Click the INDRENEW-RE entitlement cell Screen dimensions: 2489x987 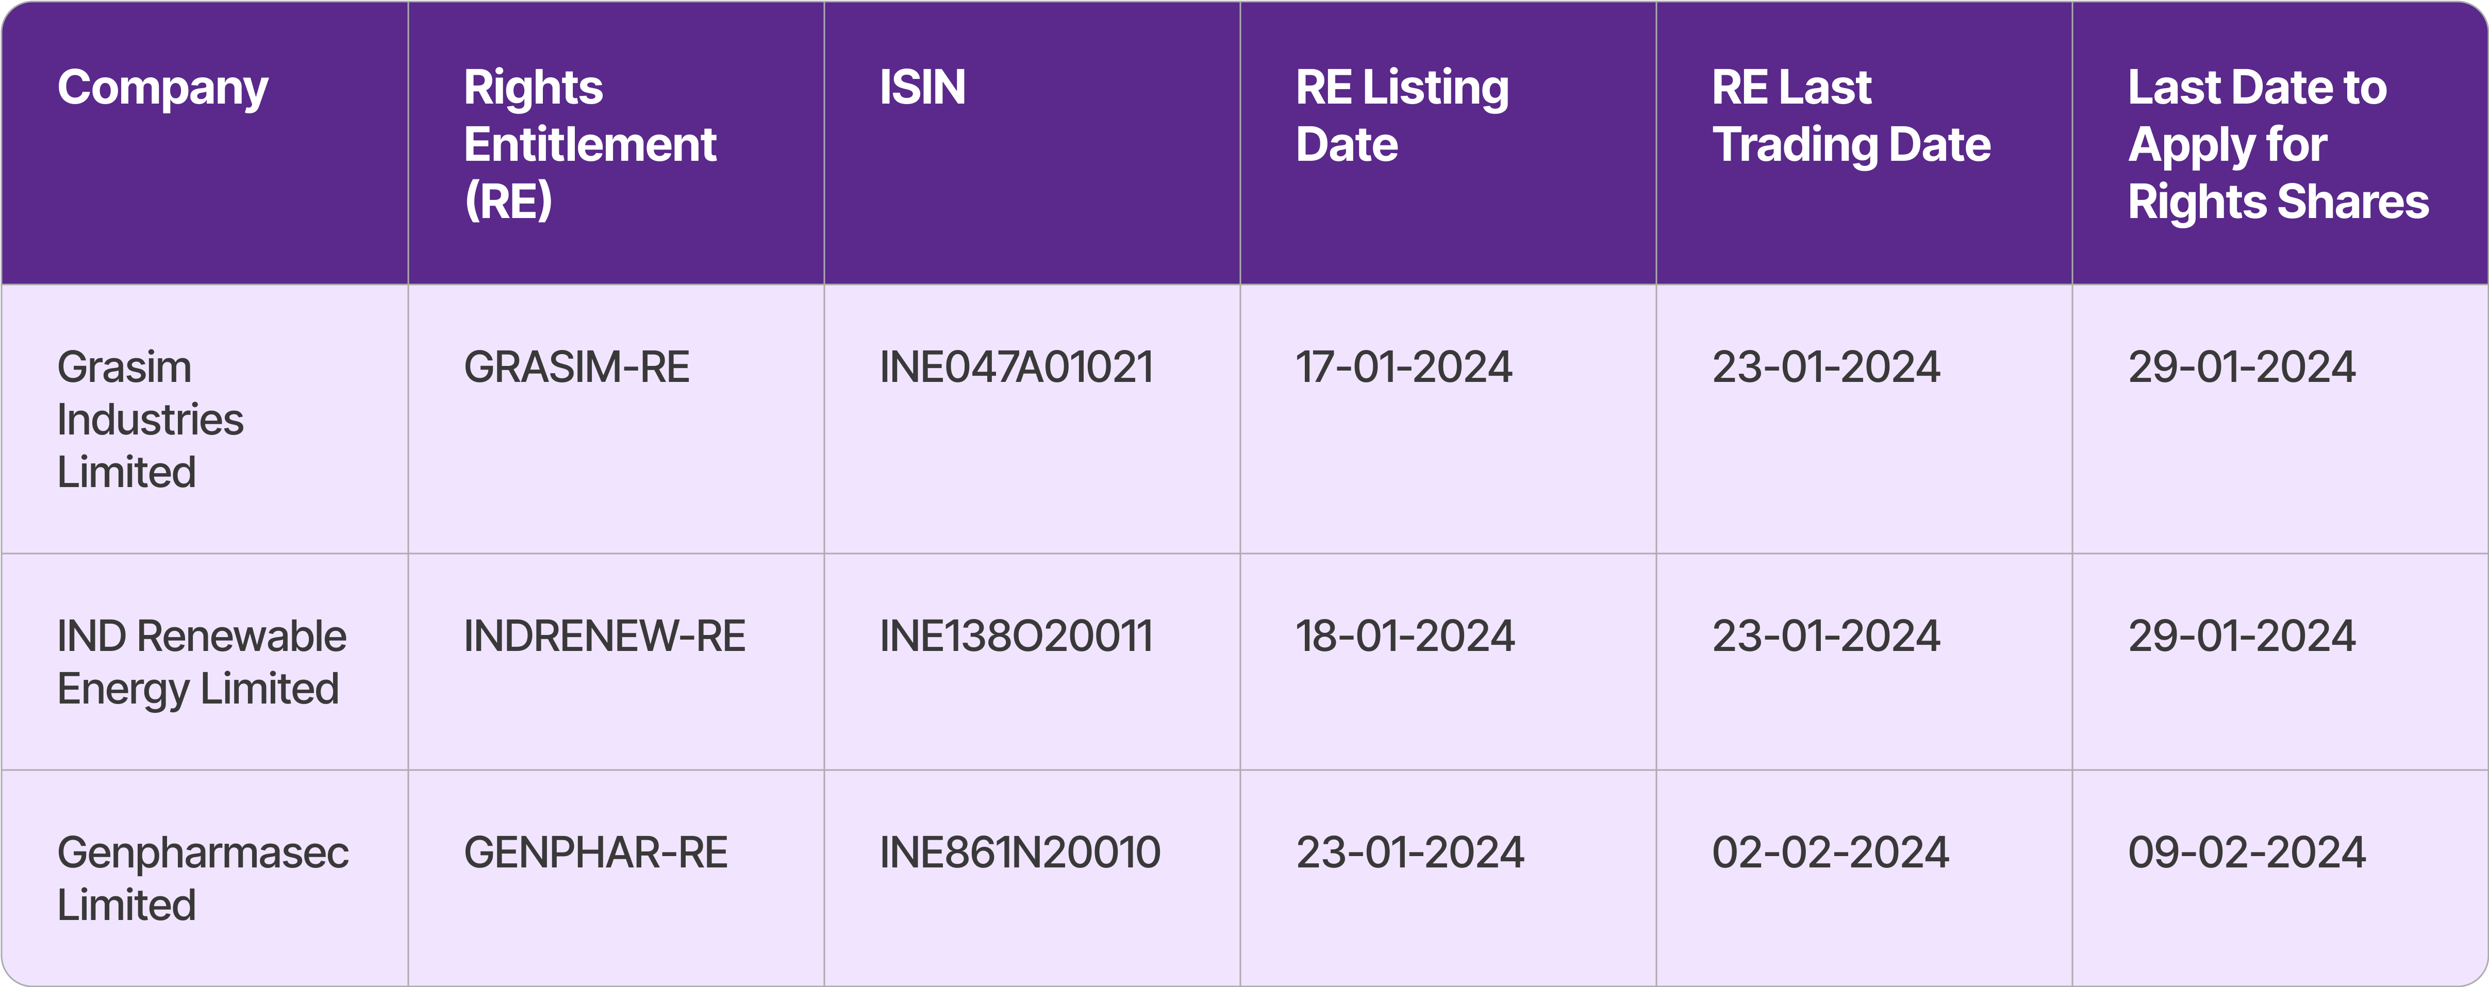pyautogui.click(x=604, y=637)
